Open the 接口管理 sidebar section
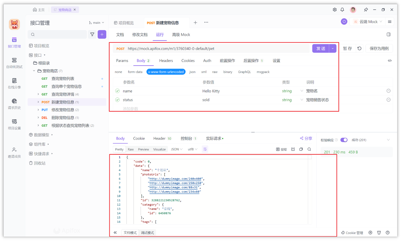Image resolution: width=402 pixels, height=241 pixels. [14, 43]
